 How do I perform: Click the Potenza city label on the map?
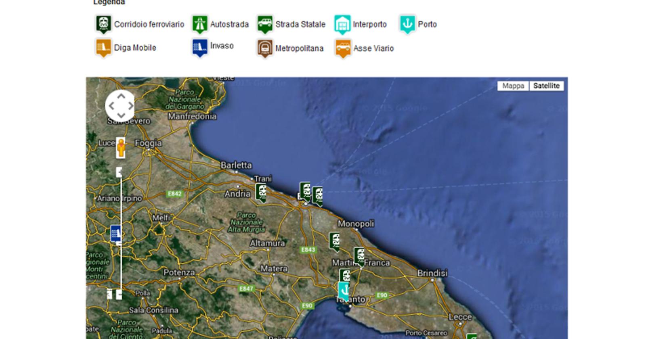[x=179, y=272]
